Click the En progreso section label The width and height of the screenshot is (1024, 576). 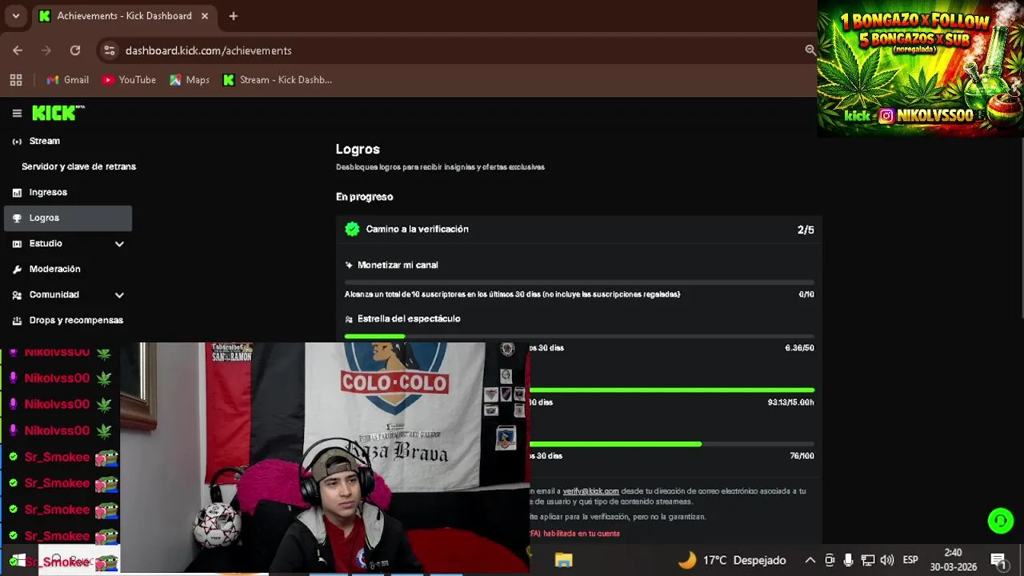pos(364,197)
